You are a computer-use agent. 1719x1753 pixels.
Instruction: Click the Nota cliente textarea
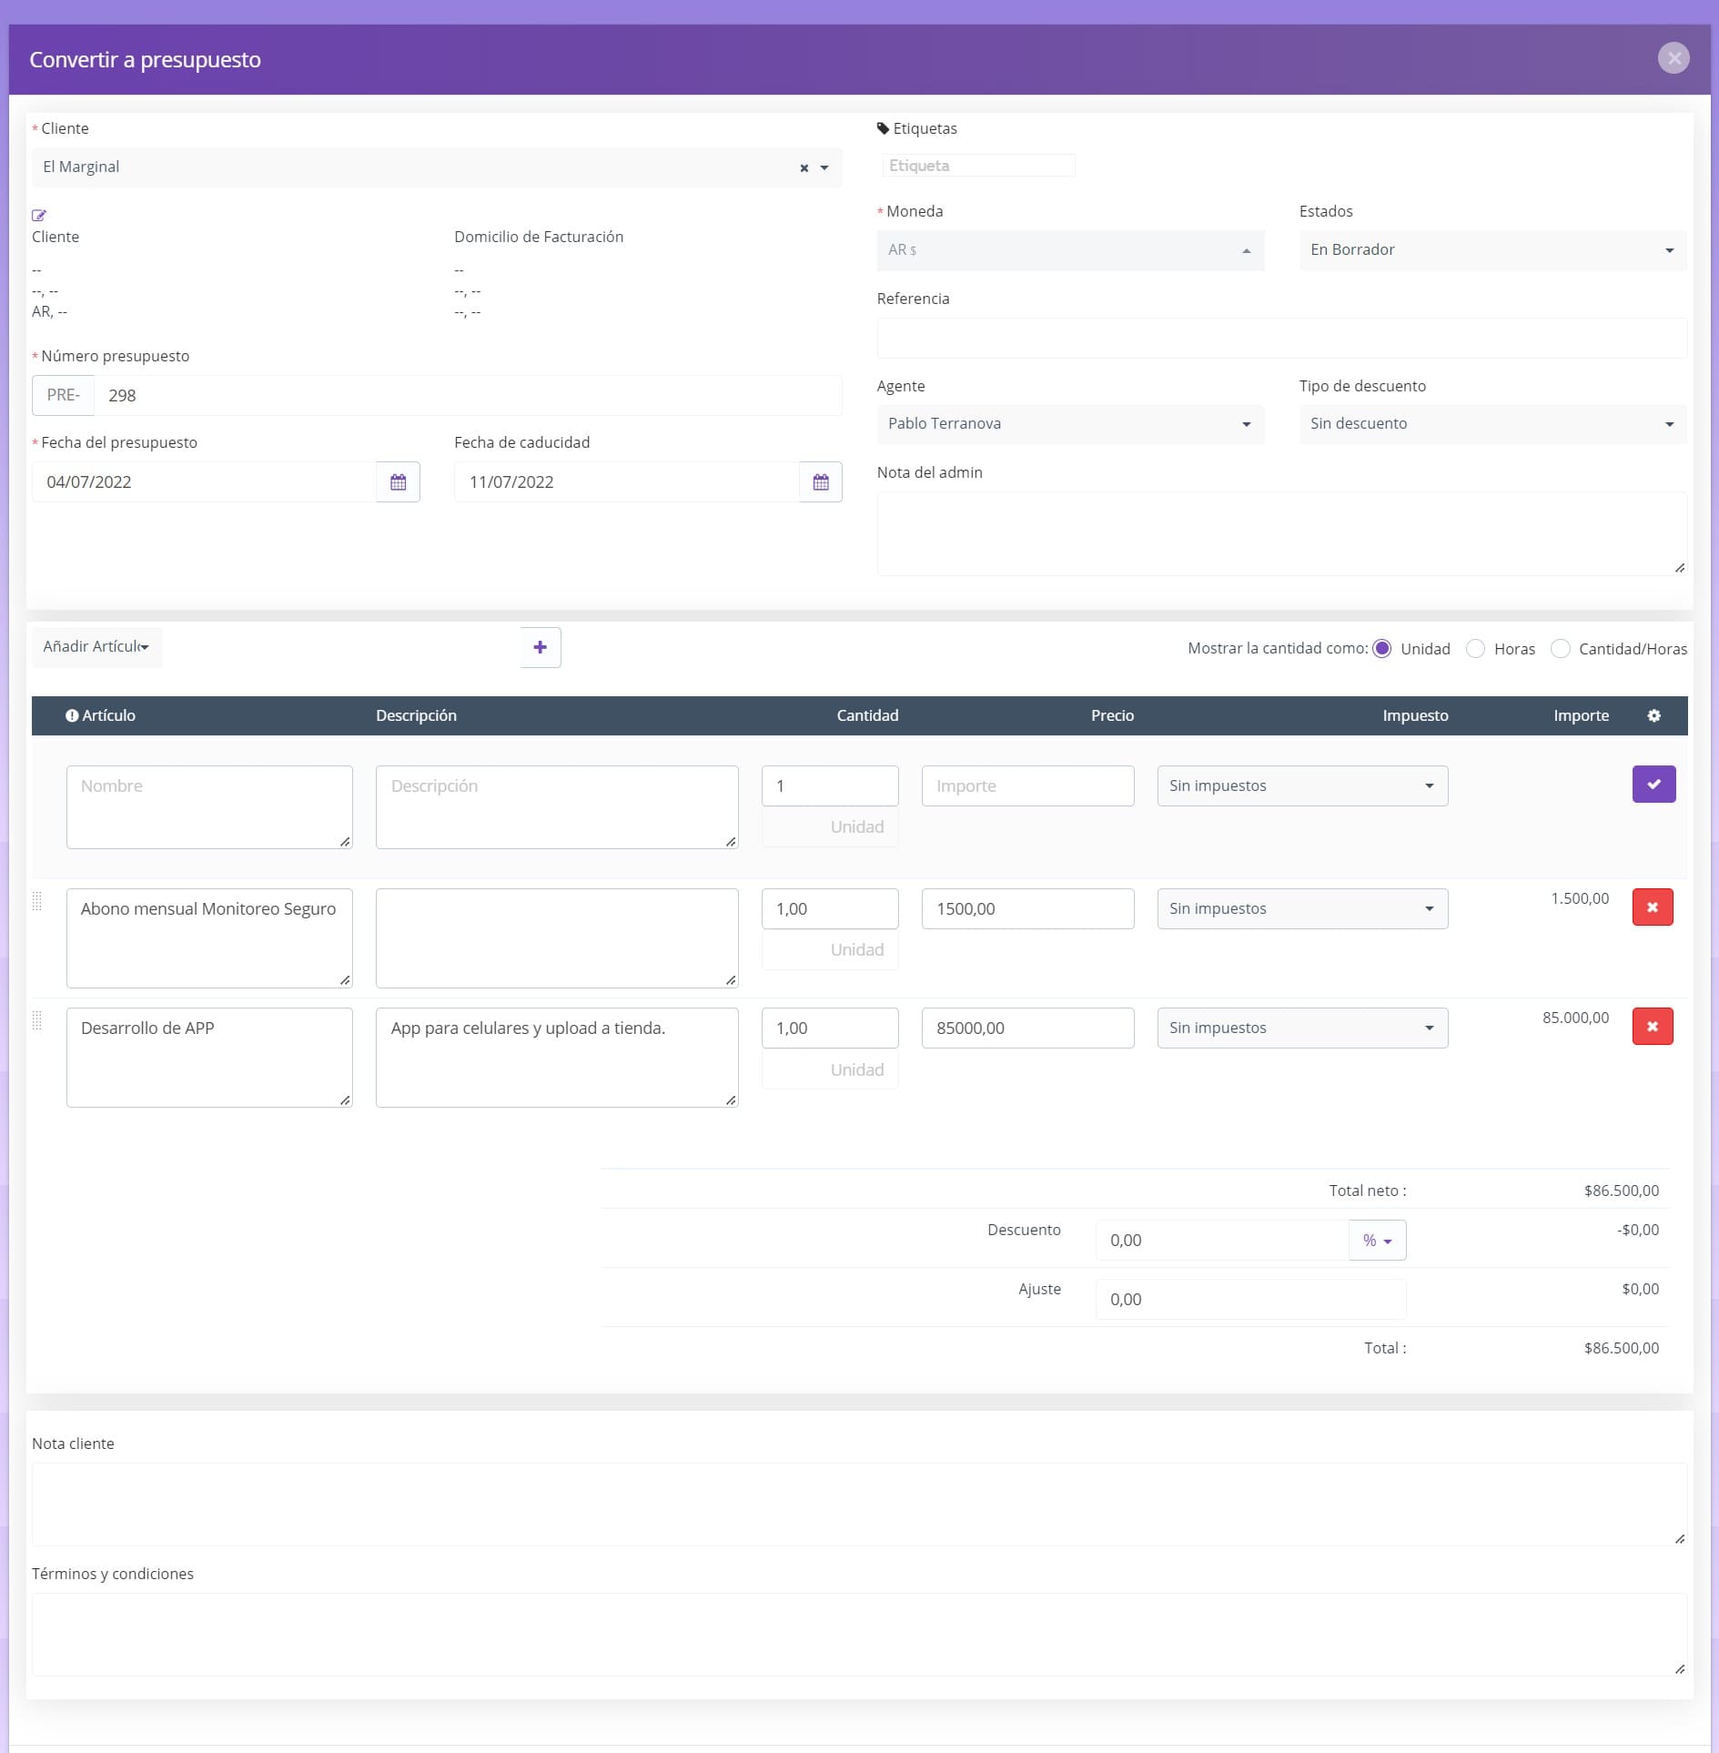coord(859,1504)
